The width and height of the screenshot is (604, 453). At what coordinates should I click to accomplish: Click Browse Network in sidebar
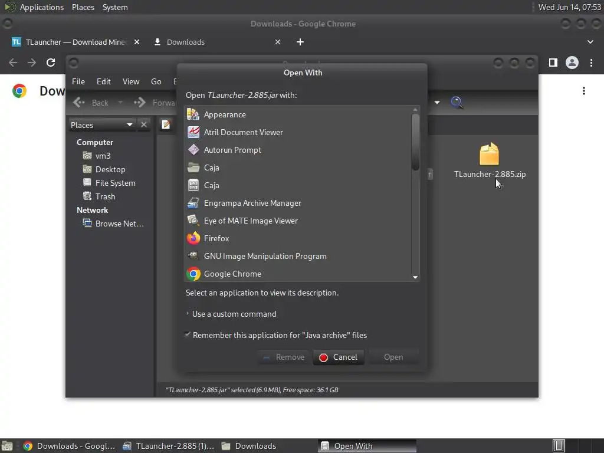[x=119, y=224]
